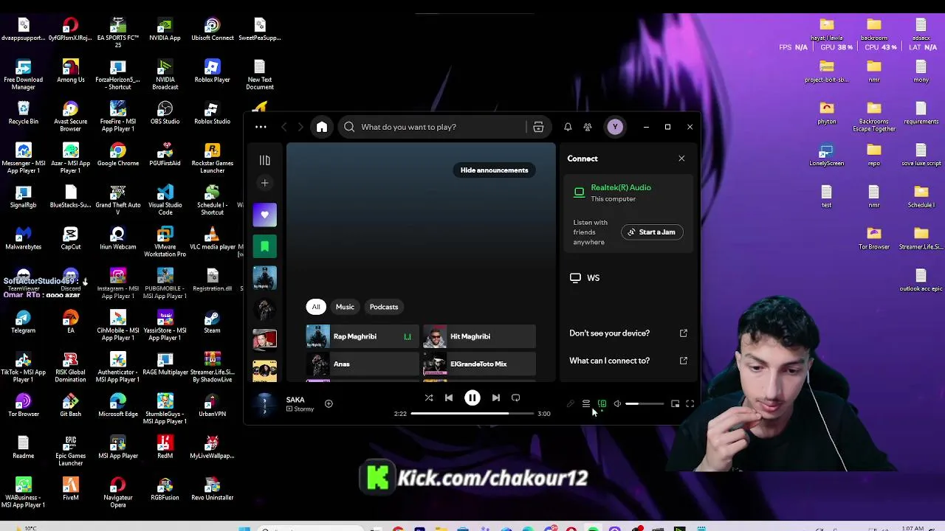Screen dimensions: 945x531
Task: Click the Stormy artist name
Action: 303,409
